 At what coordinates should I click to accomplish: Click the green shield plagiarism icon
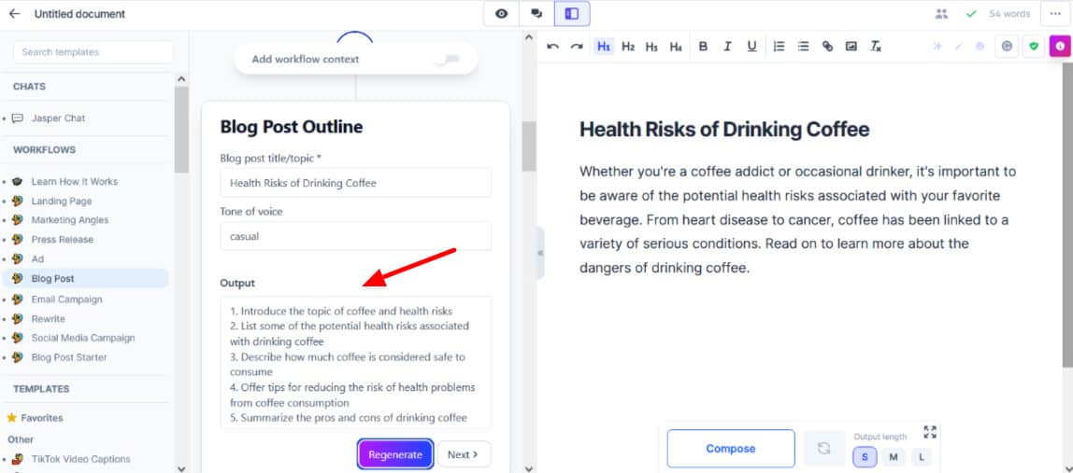tap(1033, 46)
